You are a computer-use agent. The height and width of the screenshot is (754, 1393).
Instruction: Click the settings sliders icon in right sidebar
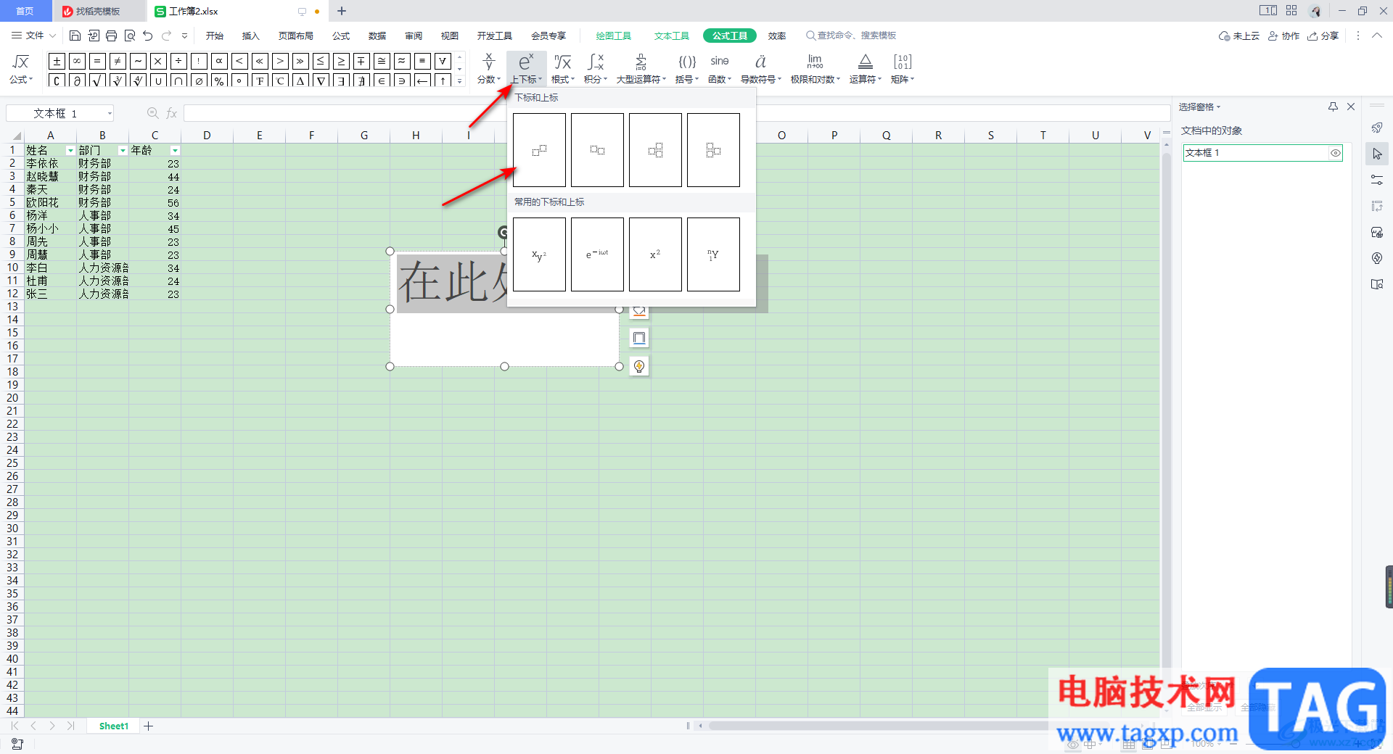point(1377,180)
